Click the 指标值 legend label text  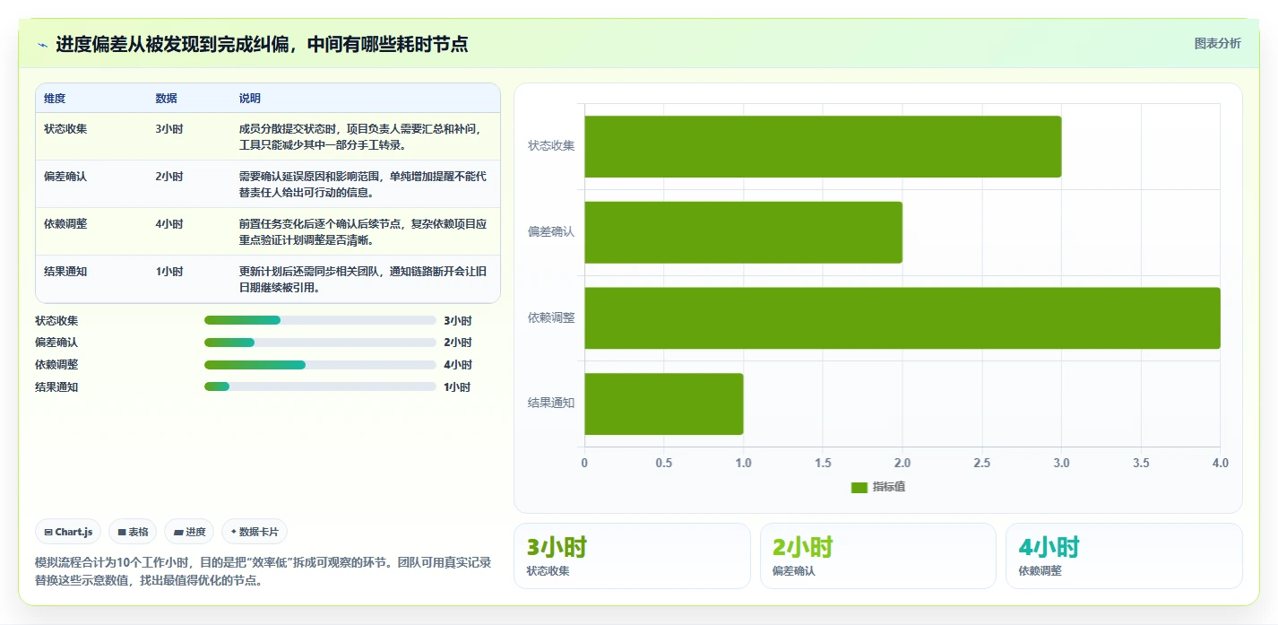[889, 487]
